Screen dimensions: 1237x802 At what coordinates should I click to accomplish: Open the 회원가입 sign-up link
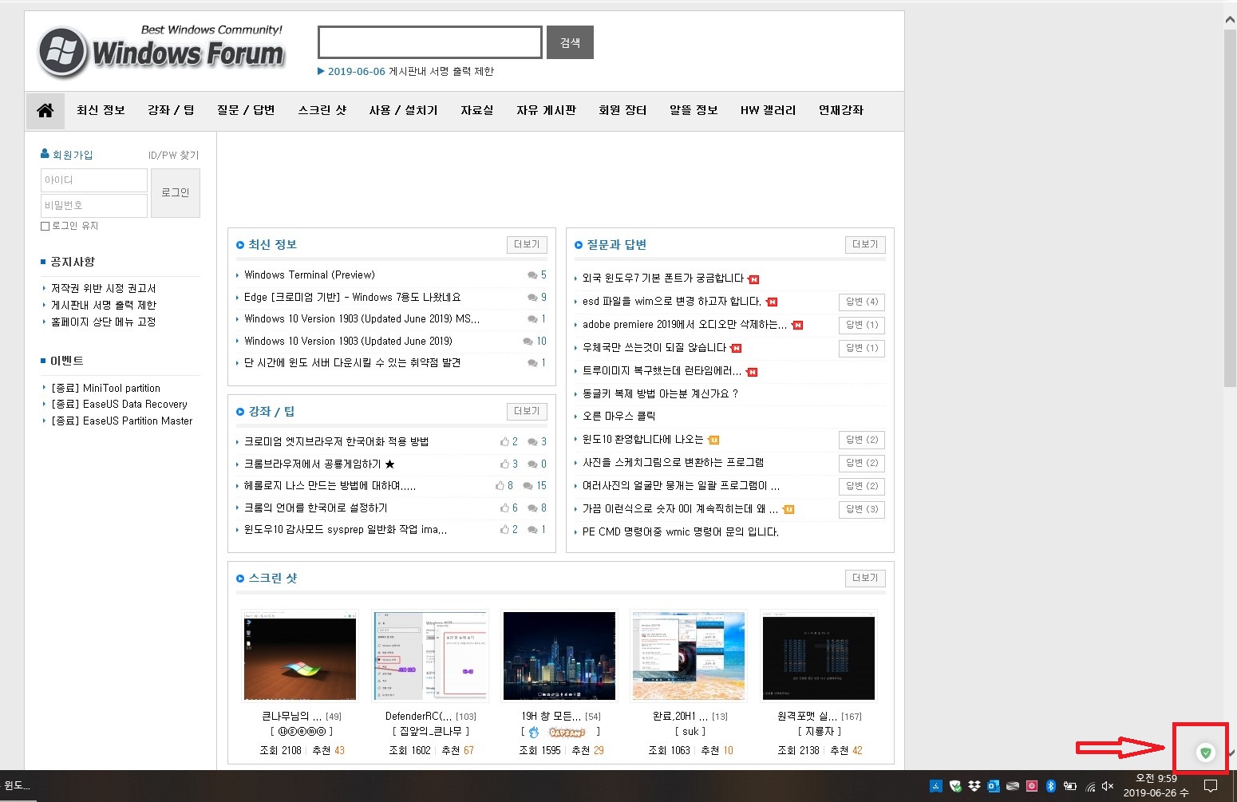coord(73,155)
